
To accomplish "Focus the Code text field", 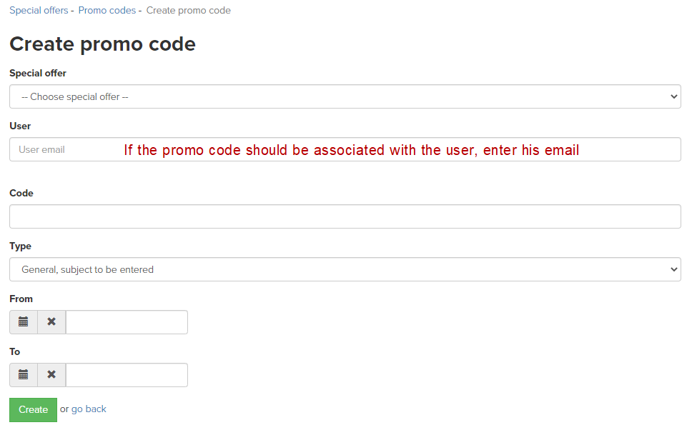I will [345, 216].
